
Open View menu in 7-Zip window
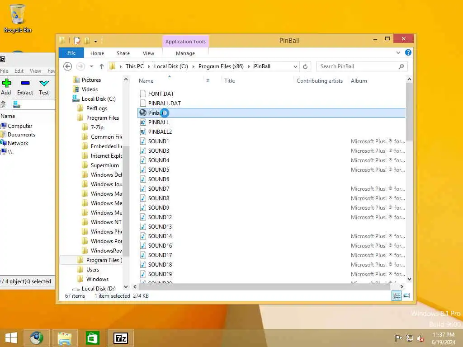coord(35,71)
